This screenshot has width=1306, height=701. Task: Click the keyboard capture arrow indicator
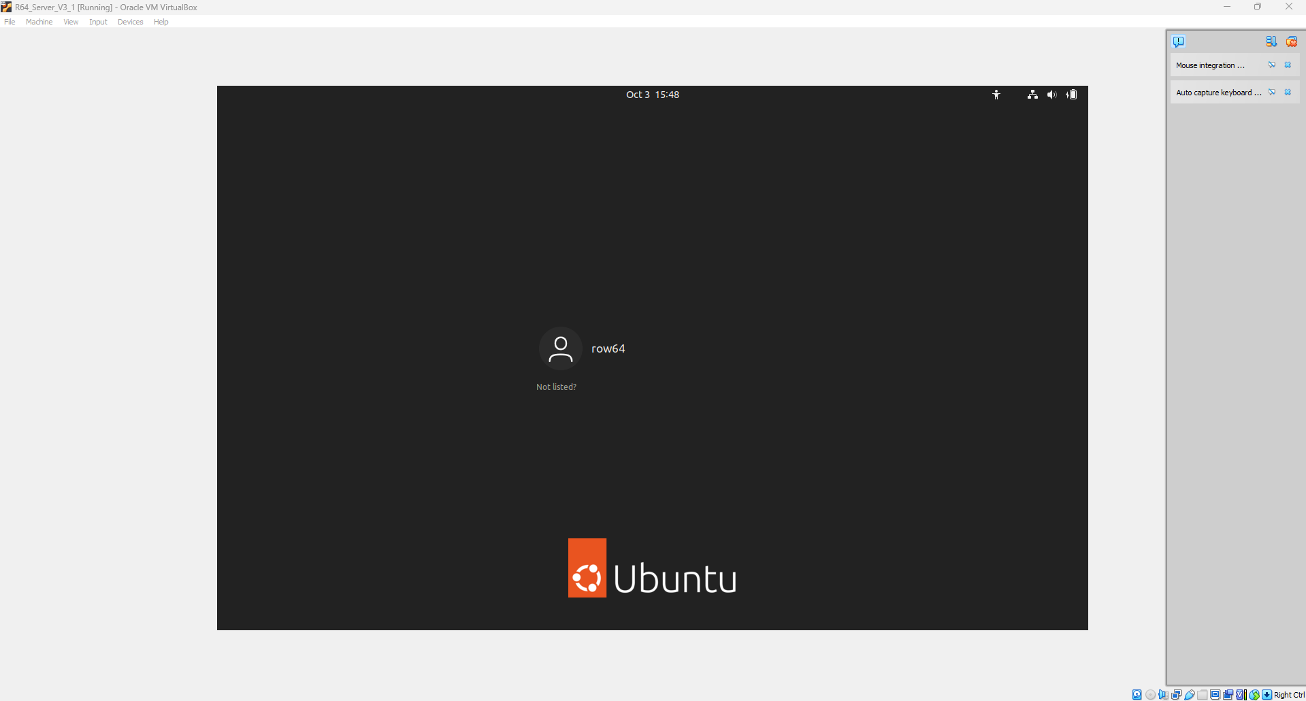pyautogui.click(x=1267, y=695)
